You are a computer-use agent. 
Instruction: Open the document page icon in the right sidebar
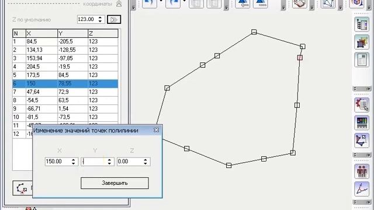362,60
